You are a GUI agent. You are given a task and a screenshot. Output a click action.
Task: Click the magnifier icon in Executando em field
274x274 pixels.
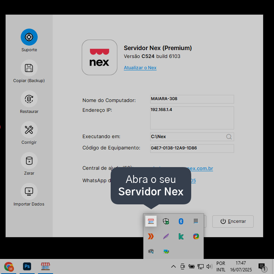(x=229, y=137)
